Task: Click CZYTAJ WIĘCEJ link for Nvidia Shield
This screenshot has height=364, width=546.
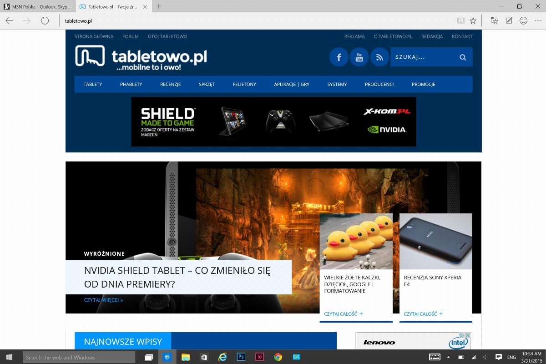Action: click(103, 300)
